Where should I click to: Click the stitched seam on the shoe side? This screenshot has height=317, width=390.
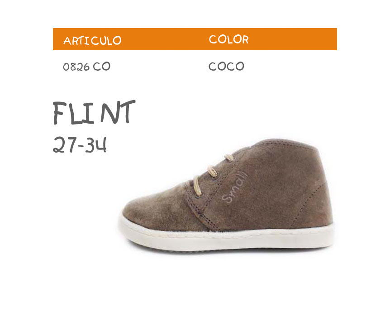click(309, 202)
